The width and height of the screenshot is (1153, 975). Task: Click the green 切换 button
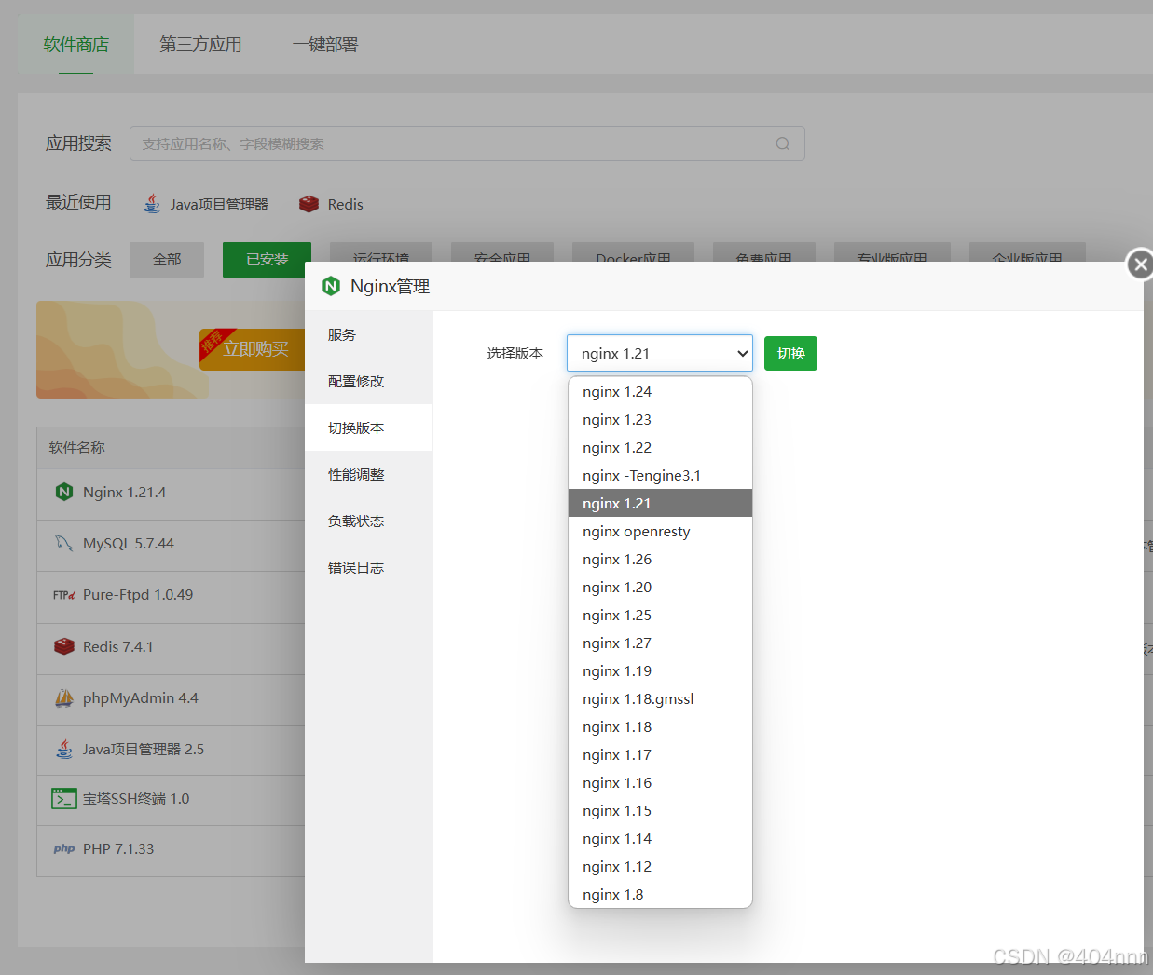point(790,353)
